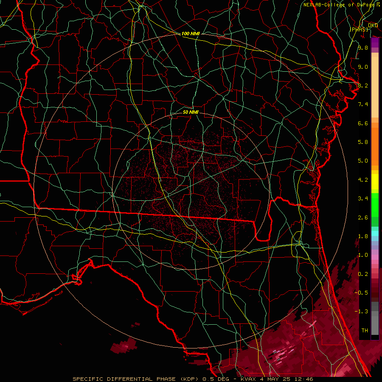382x382 pixels.
Task: Click the "100 NMI" range ring label
Action: (191, 34)
